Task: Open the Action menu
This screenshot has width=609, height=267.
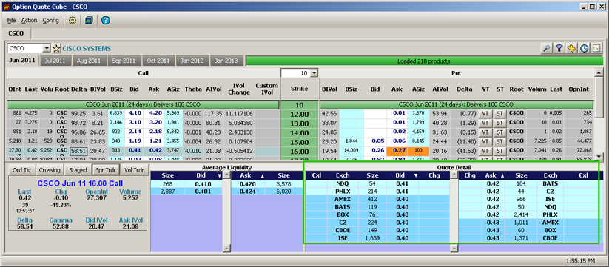Action: (29, 20)
